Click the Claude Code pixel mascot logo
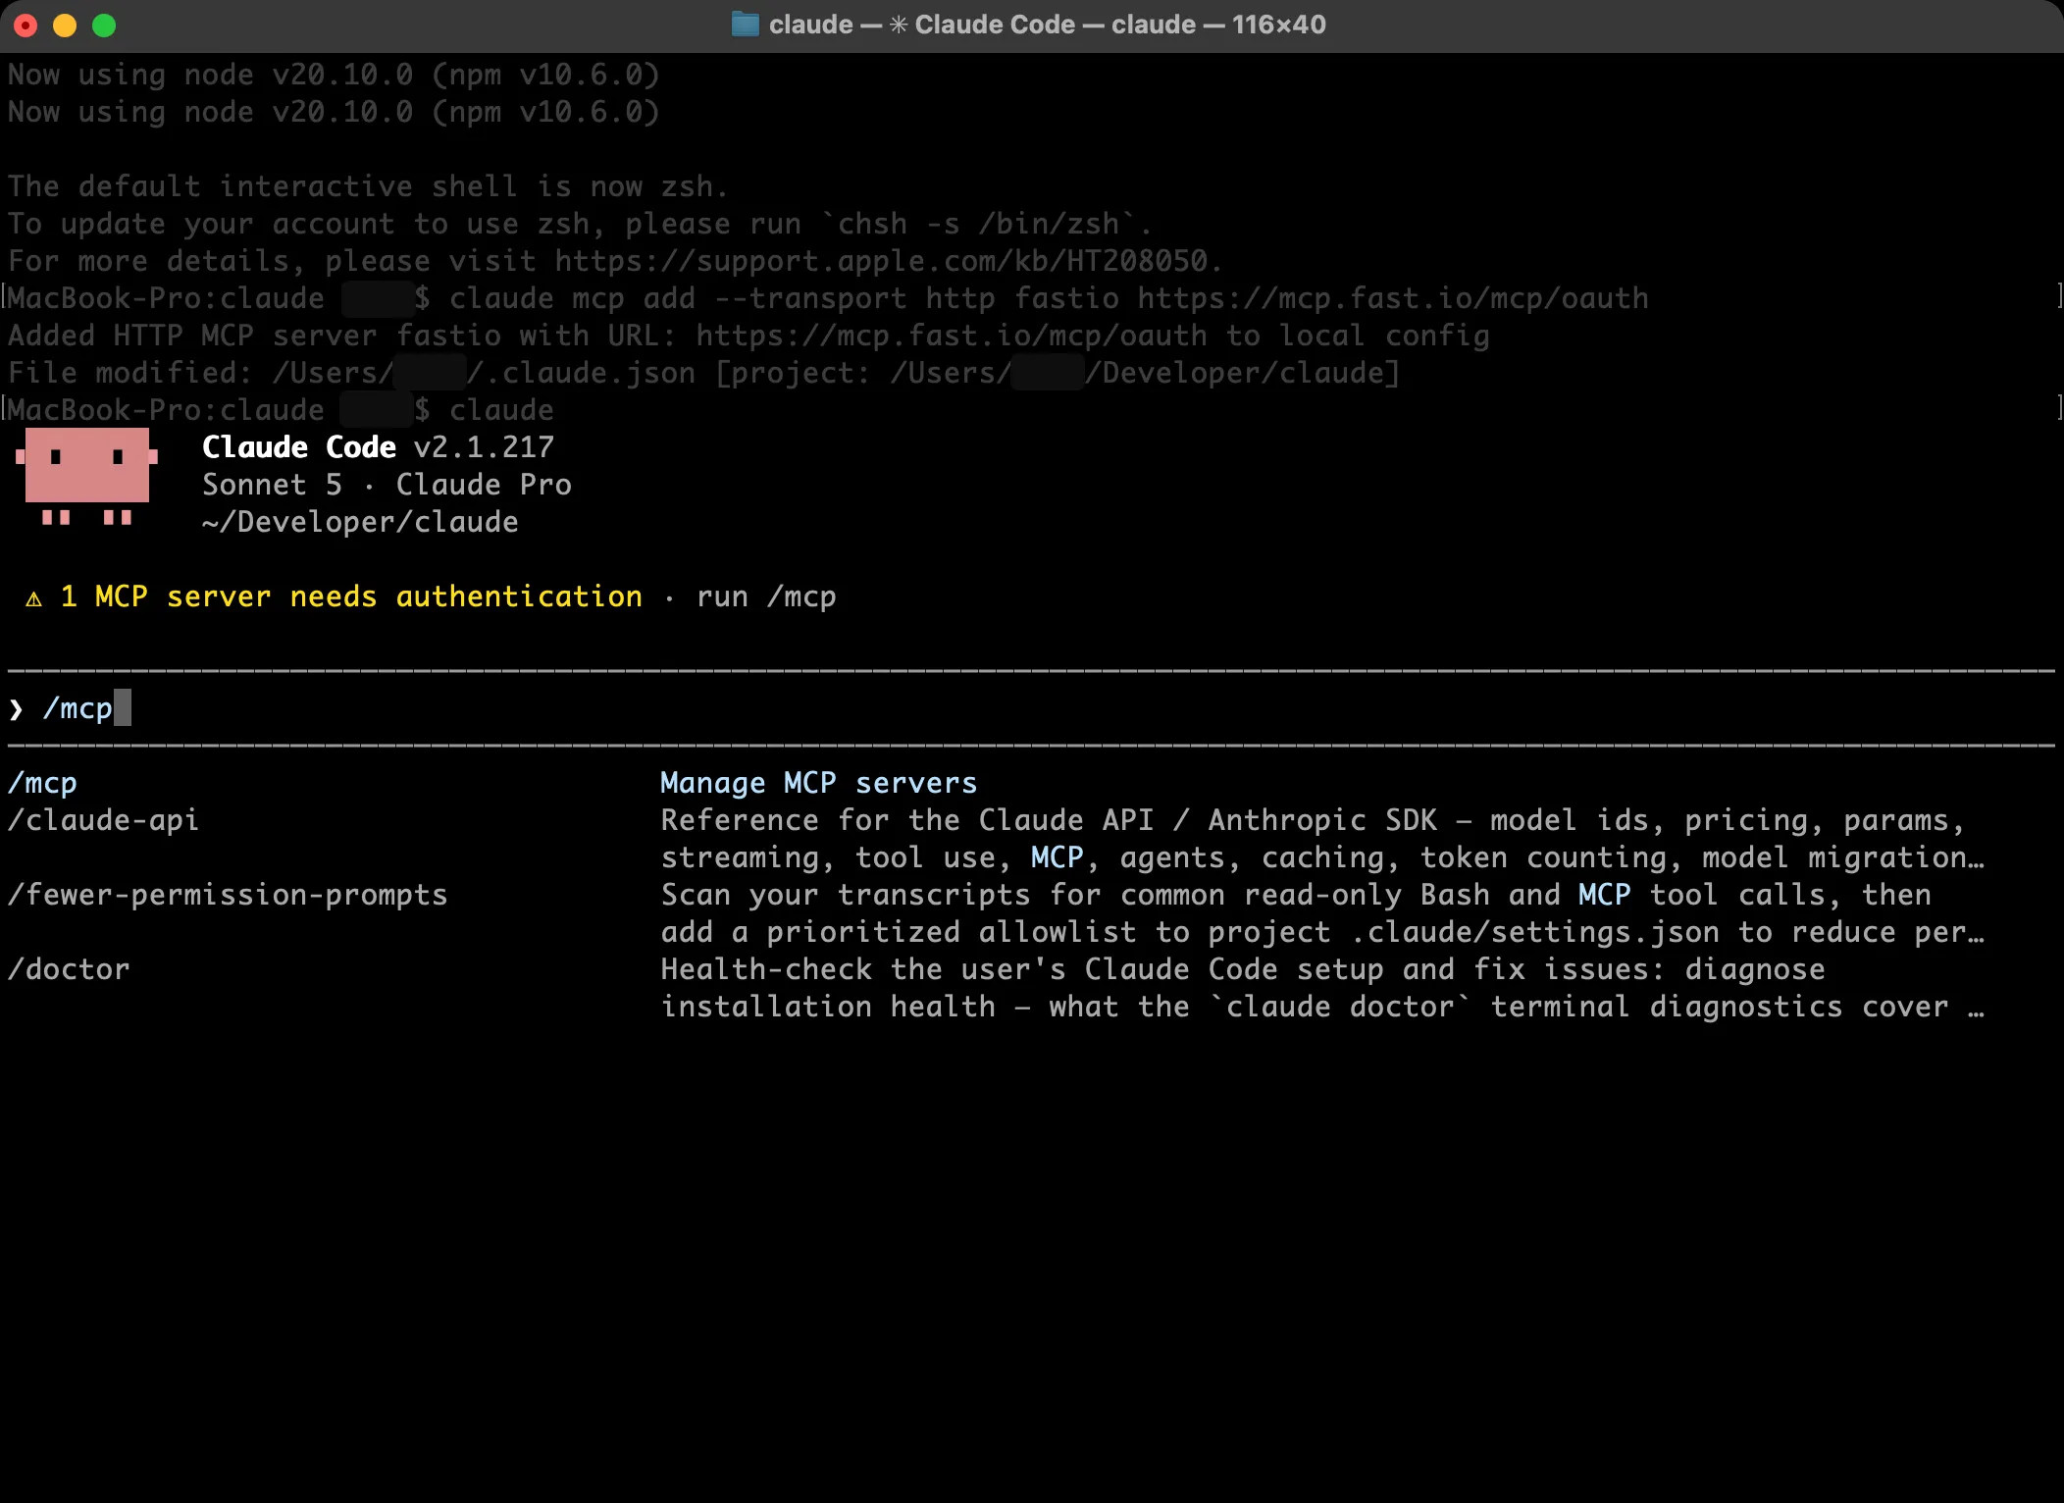The image size is (2064, 1503). (x=87, y=477)
